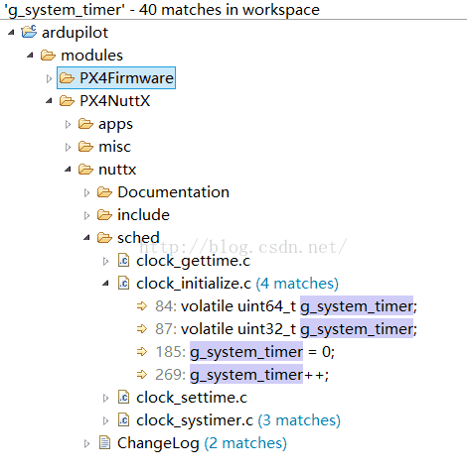Select the modules folder label
467x473 pixels.
click(91, 56)
